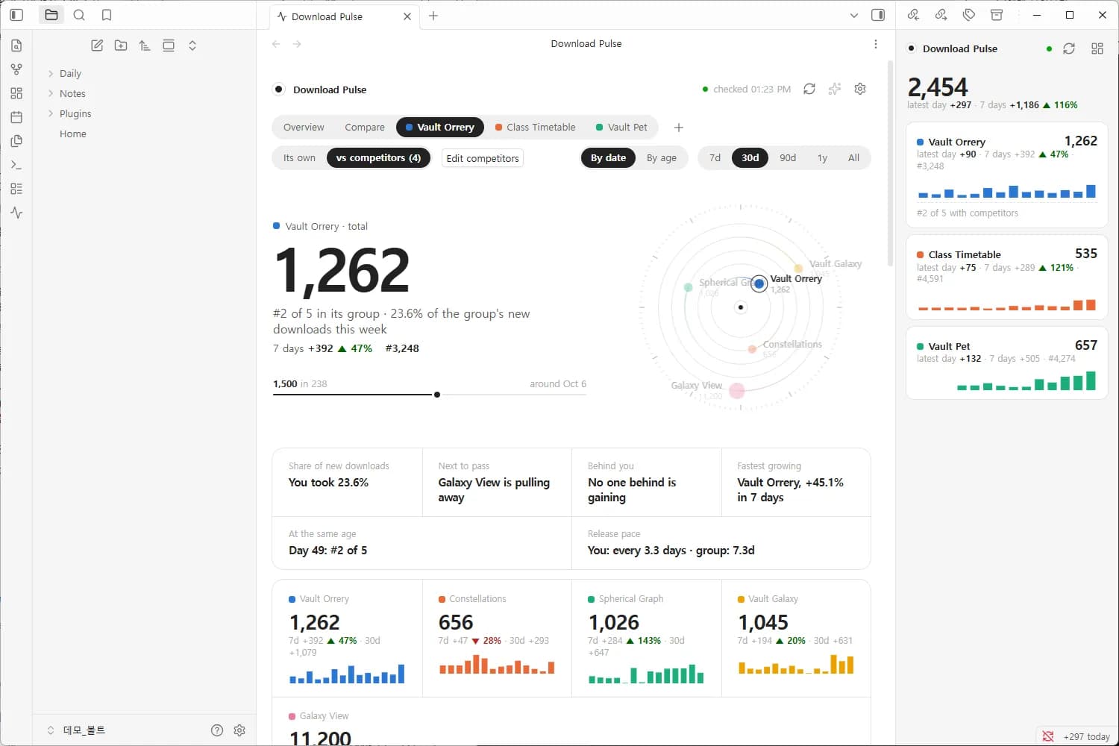
Task: Switch the right sidebar panel to grid layout
Action: click(x=1097, y=48)
